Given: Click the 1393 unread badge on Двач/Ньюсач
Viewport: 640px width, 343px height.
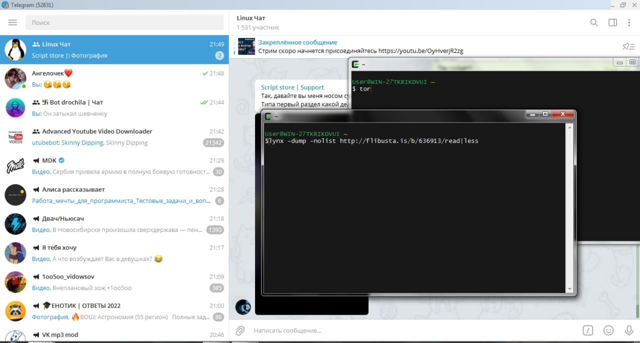Looking at the screenshot, I should [215, 229].
